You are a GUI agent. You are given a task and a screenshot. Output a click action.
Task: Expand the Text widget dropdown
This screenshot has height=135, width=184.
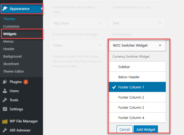(x=160, y=23)
